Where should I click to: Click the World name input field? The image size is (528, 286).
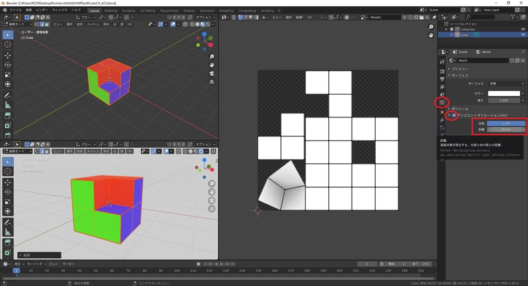coord(483,60)
